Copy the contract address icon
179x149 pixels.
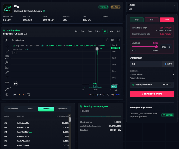(44, 11)
